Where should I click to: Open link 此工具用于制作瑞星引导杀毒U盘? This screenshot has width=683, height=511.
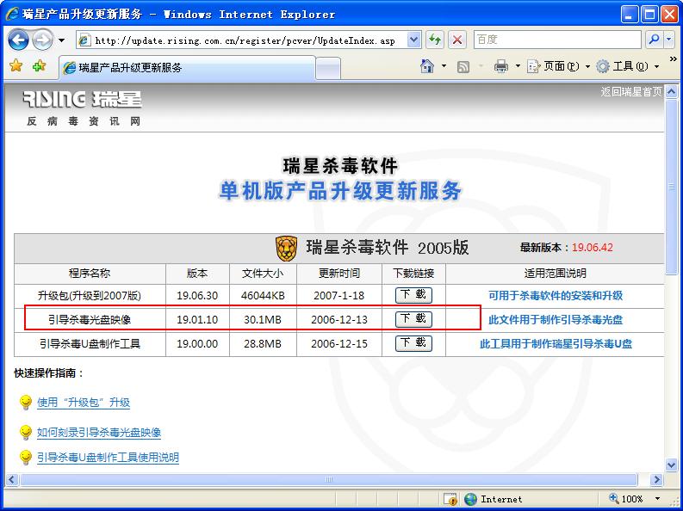point(556,344)
